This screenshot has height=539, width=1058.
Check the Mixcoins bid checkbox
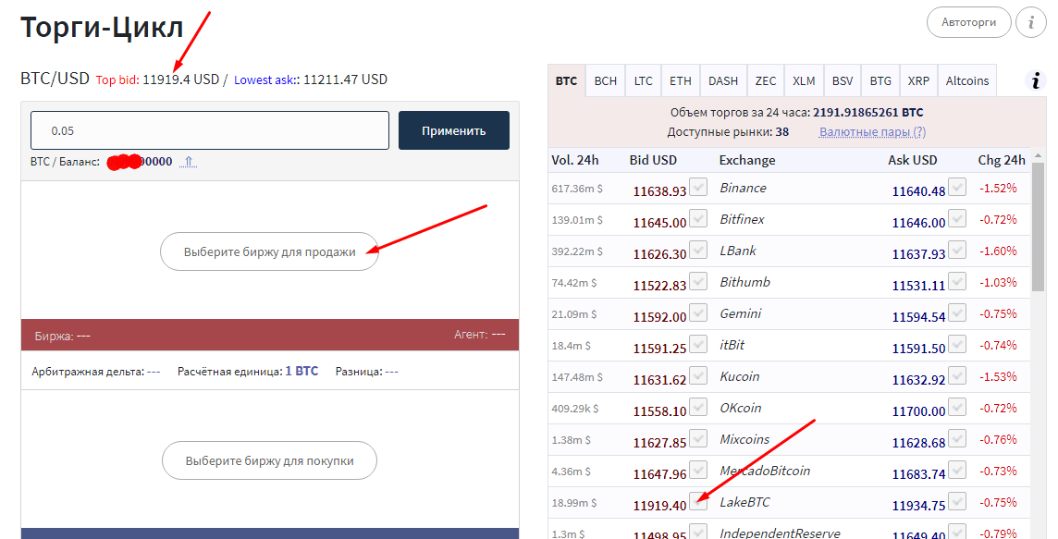(x=698, y=438)
